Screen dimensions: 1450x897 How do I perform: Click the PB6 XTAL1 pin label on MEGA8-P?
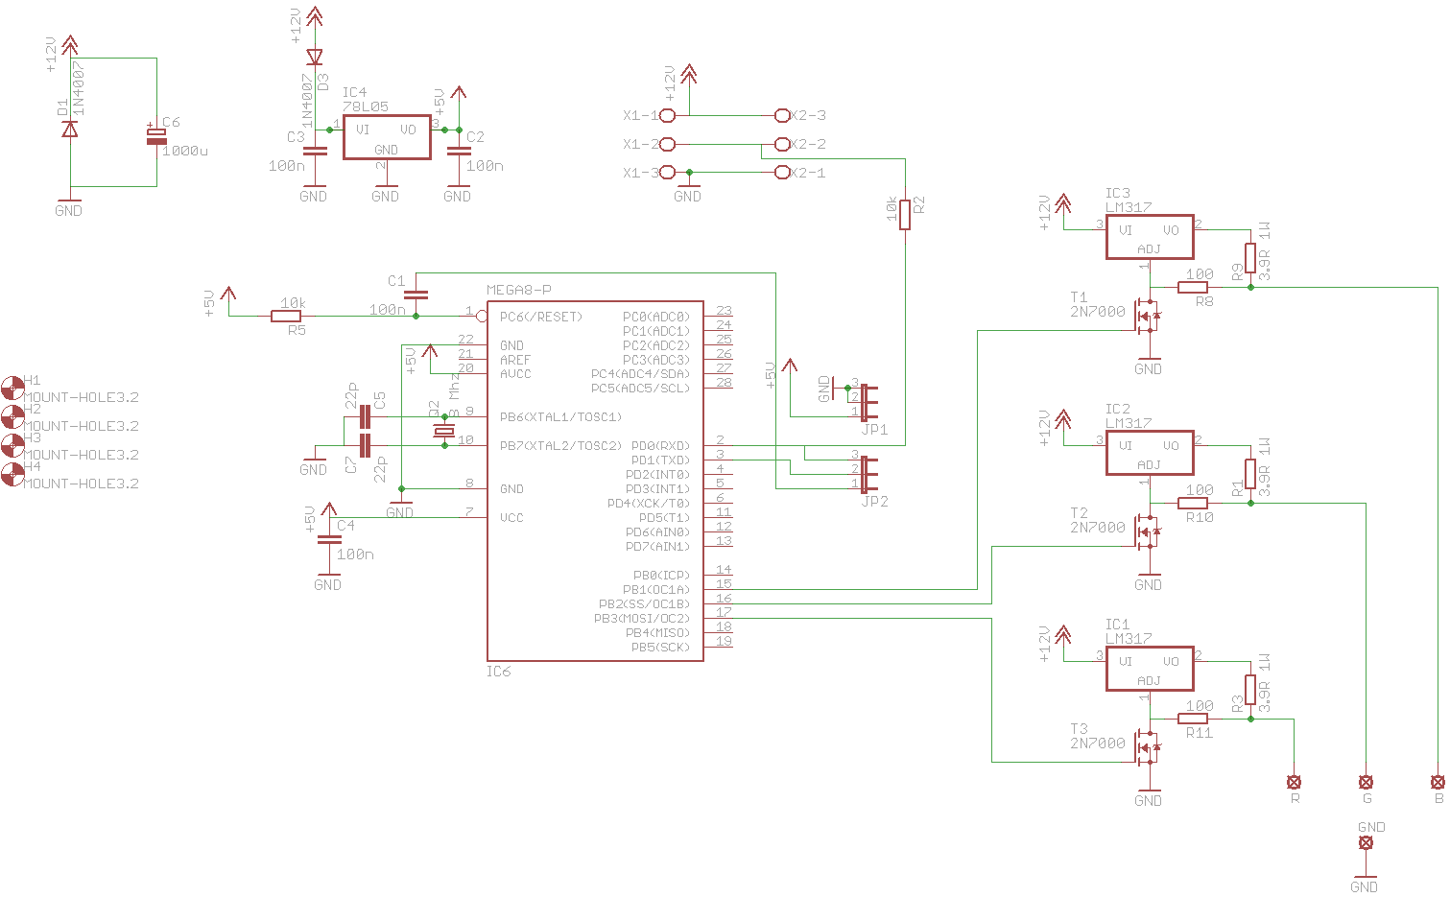(x=560, y=417)
